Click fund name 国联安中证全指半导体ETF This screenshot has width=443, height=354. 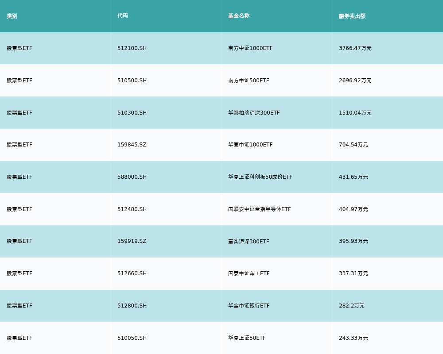[259, 209]
